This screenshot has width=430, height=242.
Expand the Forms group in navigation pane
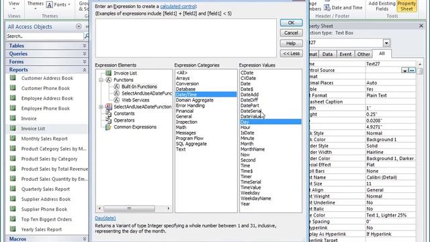(x=85, y=62)
